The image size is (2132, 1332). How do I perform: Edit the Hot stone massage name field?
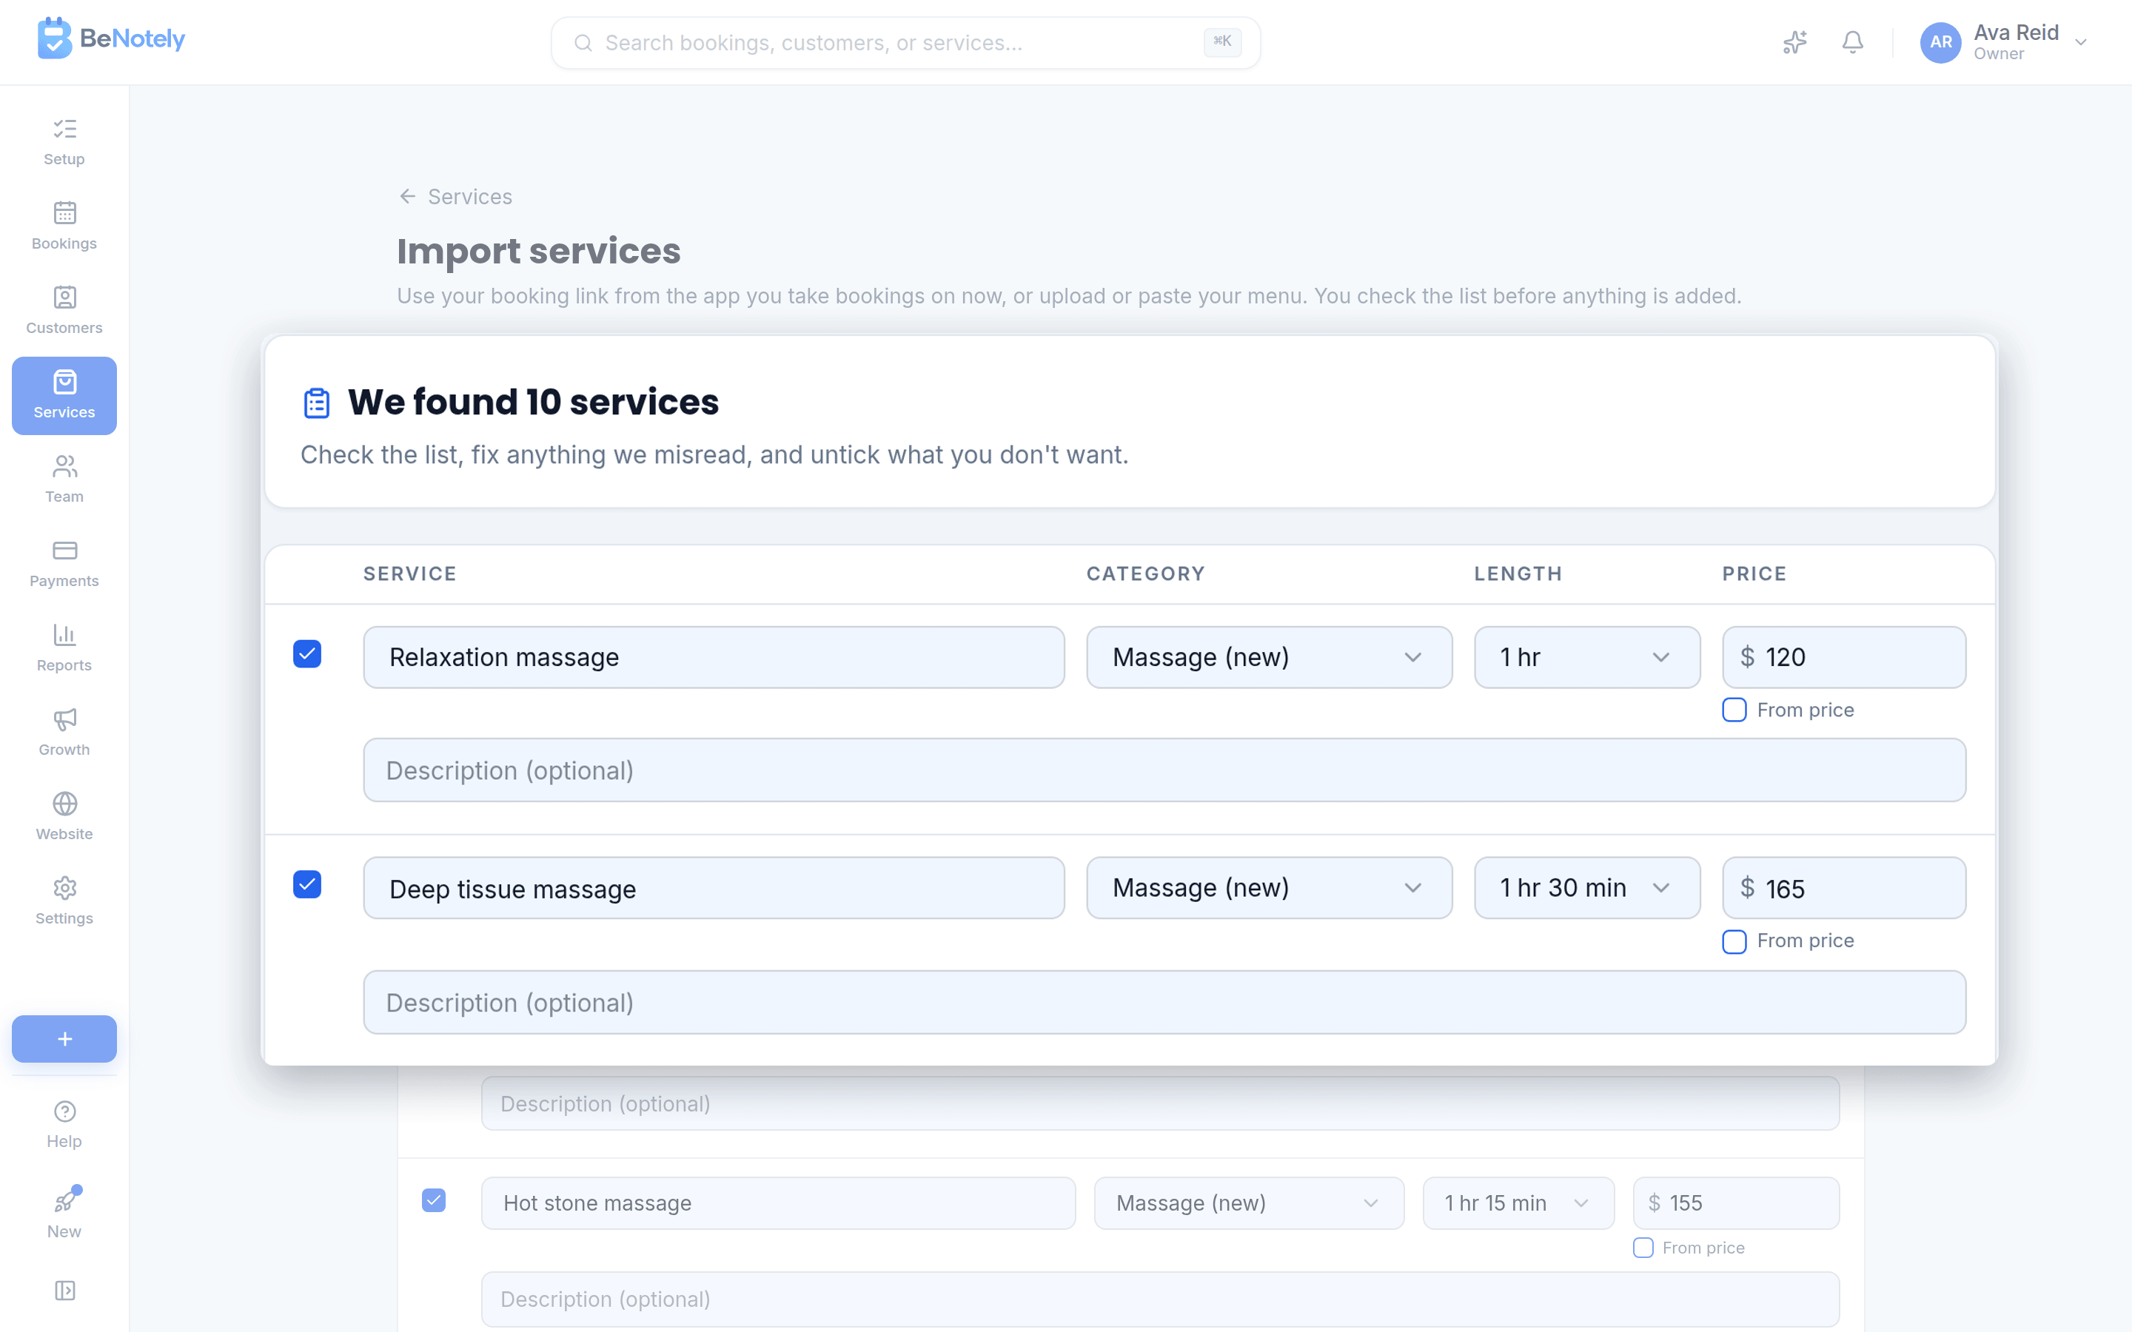778,1203
